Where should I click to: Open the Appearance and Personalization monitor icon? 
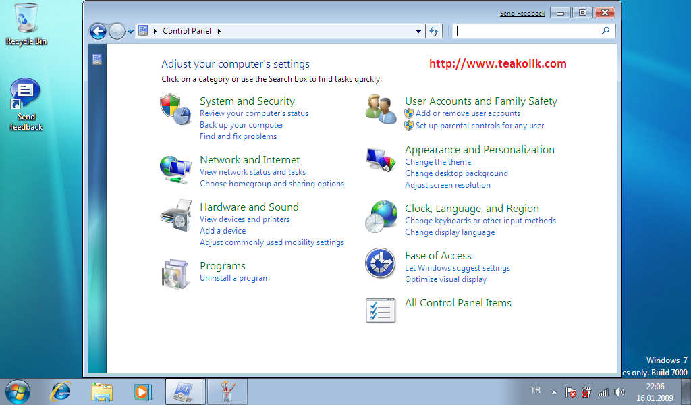[381, 160]
